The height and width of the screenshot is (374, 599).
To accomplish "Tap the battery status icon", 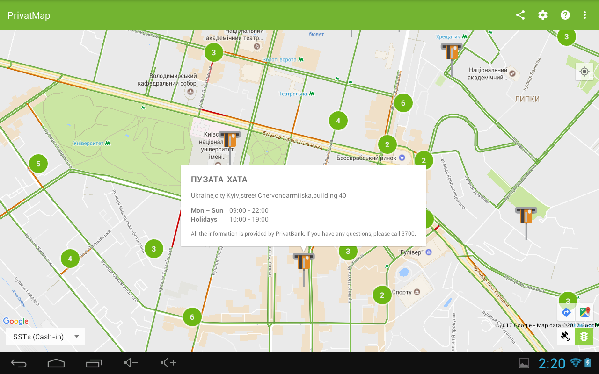I will [588, 363].
